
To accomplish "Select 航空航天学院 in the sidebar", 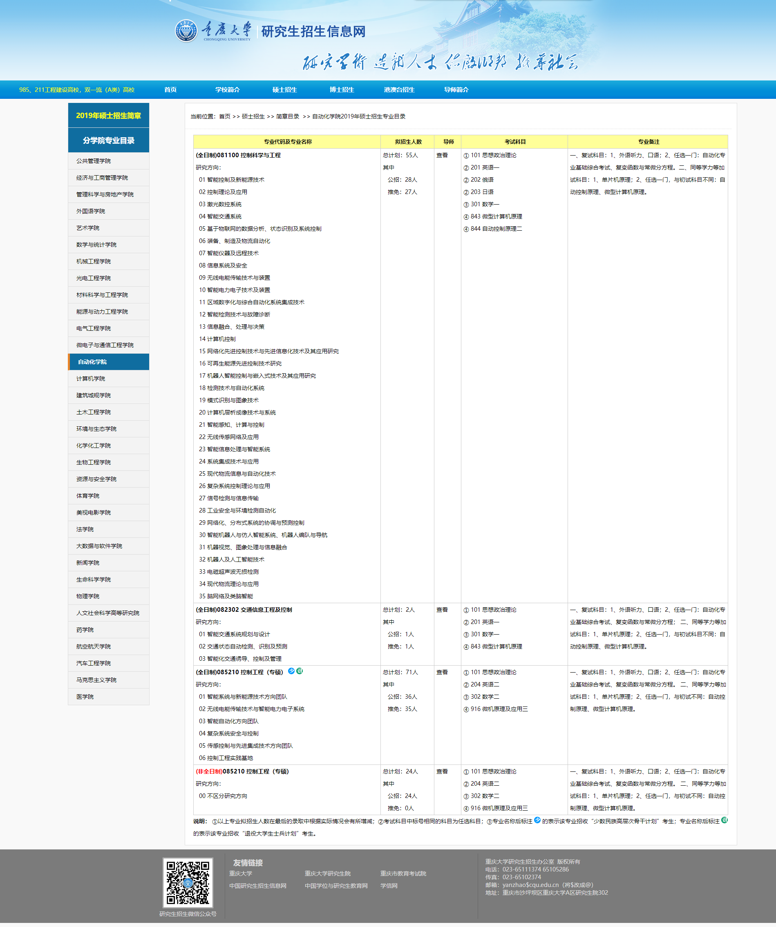I will pos(109,647).
